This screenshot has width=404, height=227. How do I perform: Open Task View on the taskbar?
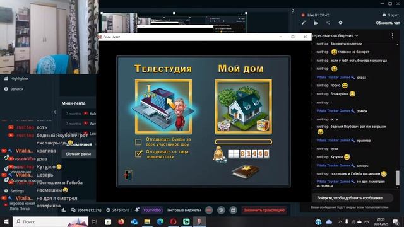95,221
